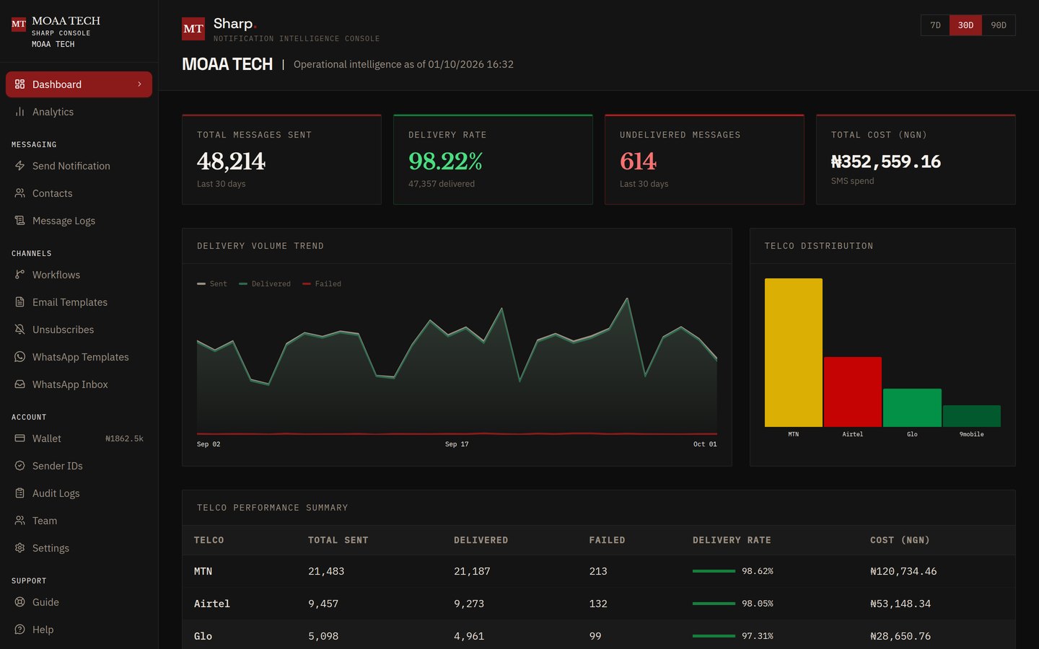Click the Guide lifebuoy icon
Screen dimensions: 1039x649
[19, 602]
